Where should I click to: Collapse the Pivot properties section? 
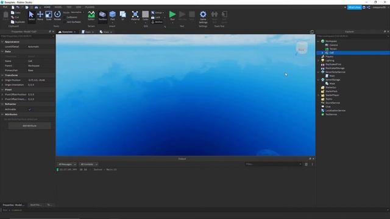coord(2,89)
